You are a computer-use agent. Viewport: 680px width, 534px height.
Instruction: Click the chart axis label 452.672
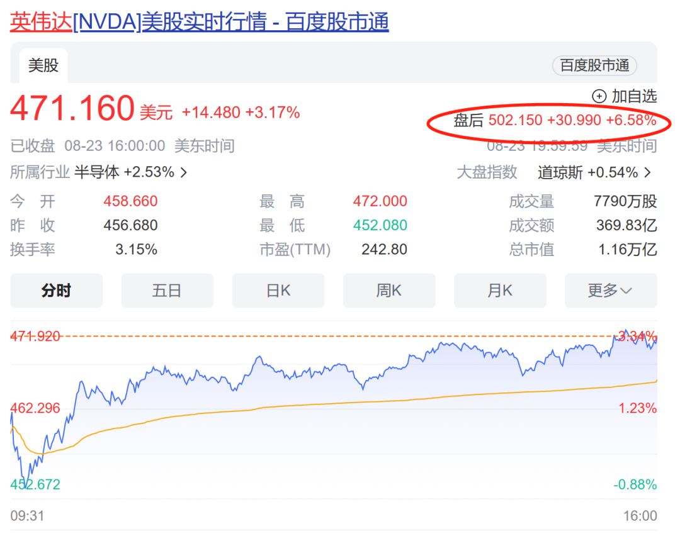tap(35, 484)
